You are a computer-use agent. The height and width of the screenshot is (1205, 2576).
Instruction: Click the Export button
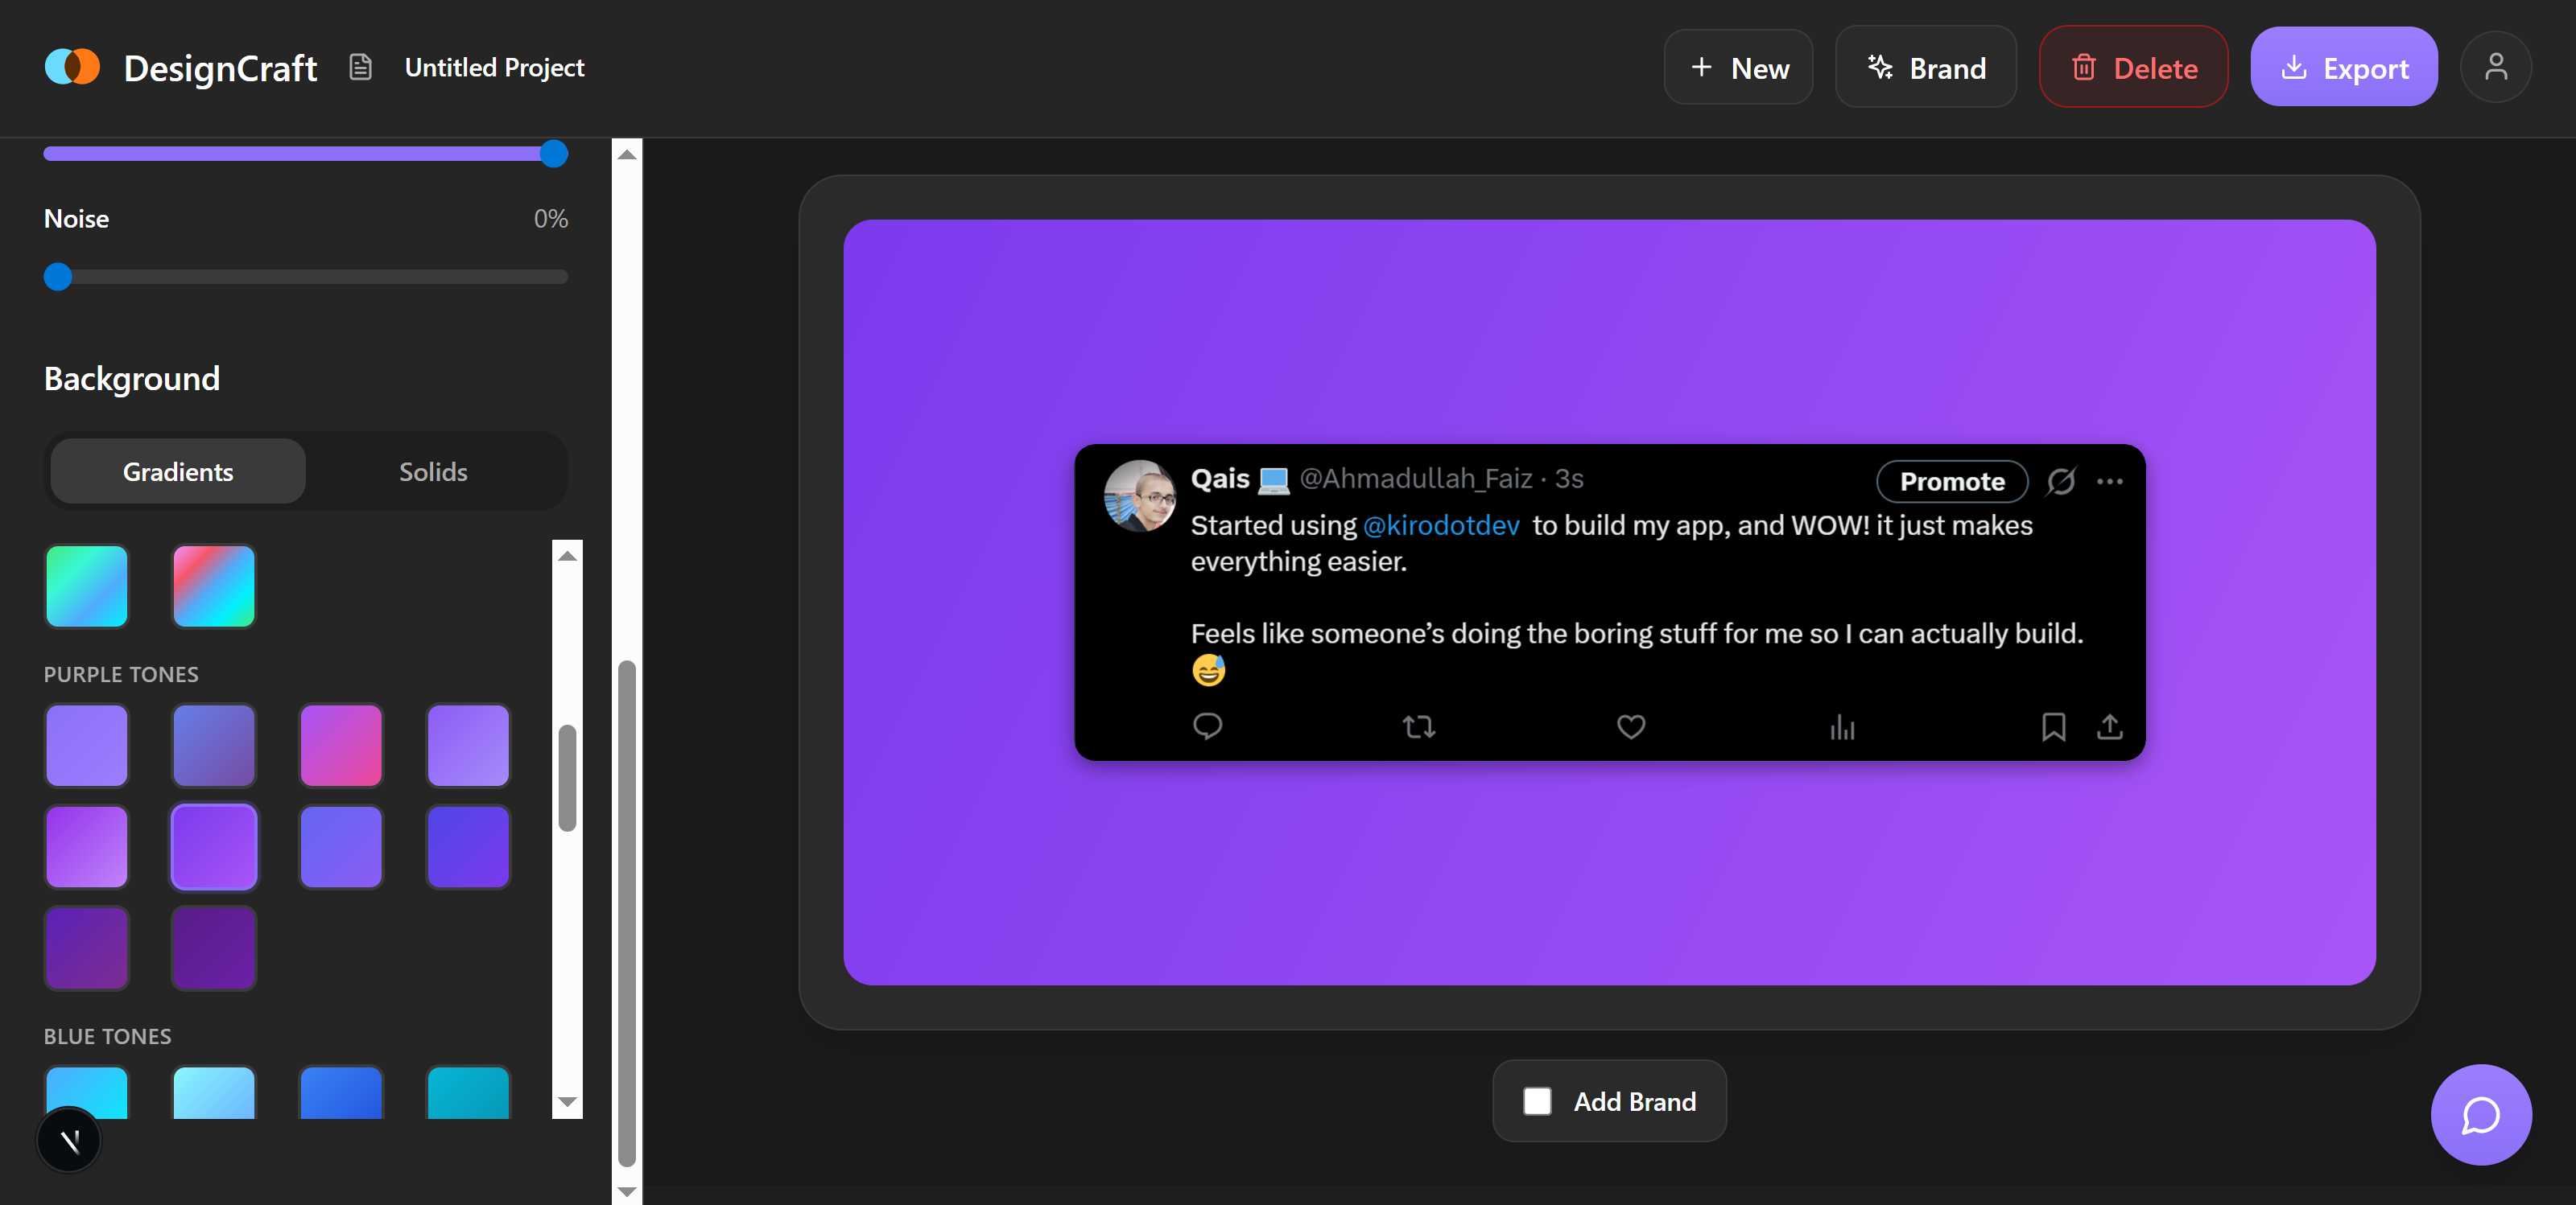point(2343,67)
